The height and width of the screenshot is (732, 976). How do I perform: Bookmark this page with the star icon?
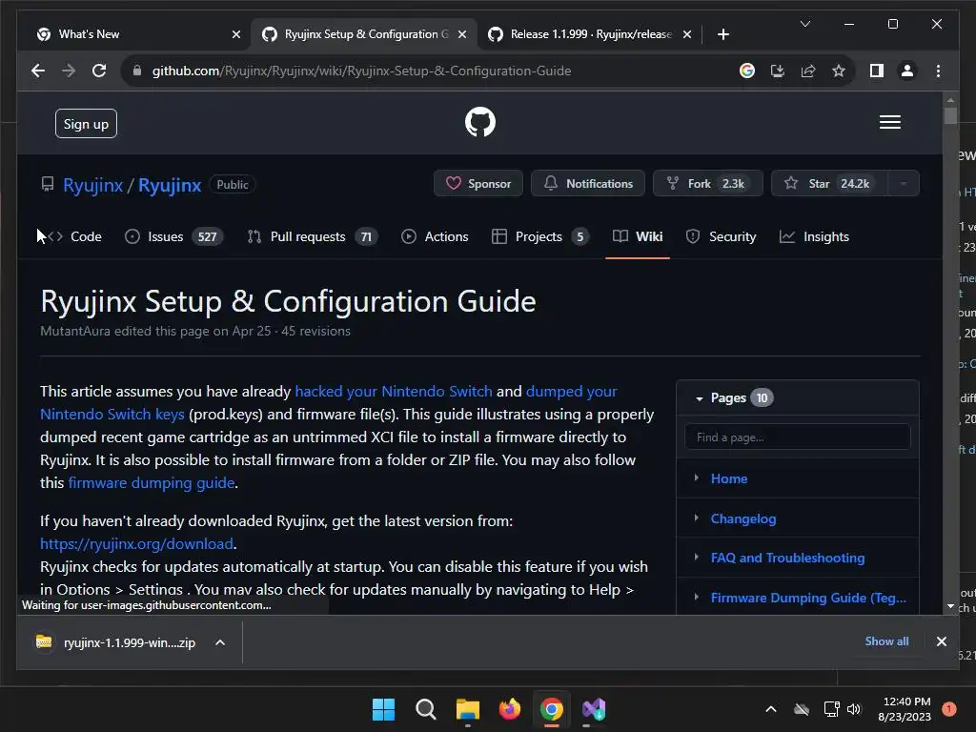pos(839,71)
